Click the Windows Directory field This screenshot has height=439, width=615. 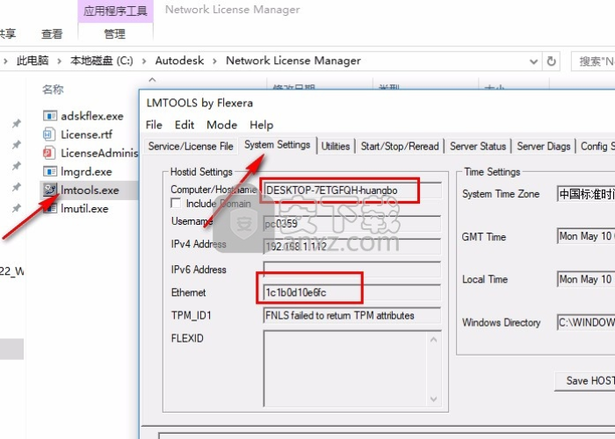[586, 322]
